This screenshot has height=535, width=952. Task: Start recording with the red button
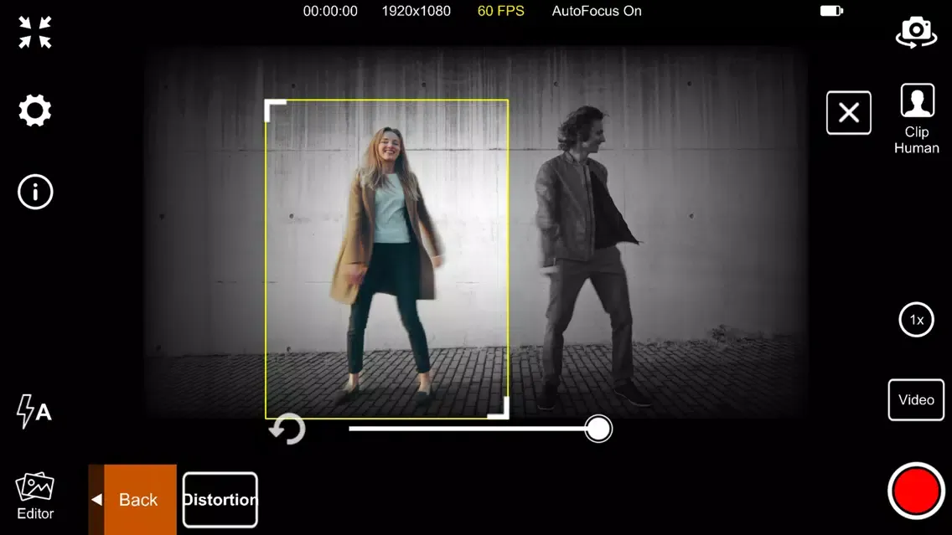click(916, 491)
